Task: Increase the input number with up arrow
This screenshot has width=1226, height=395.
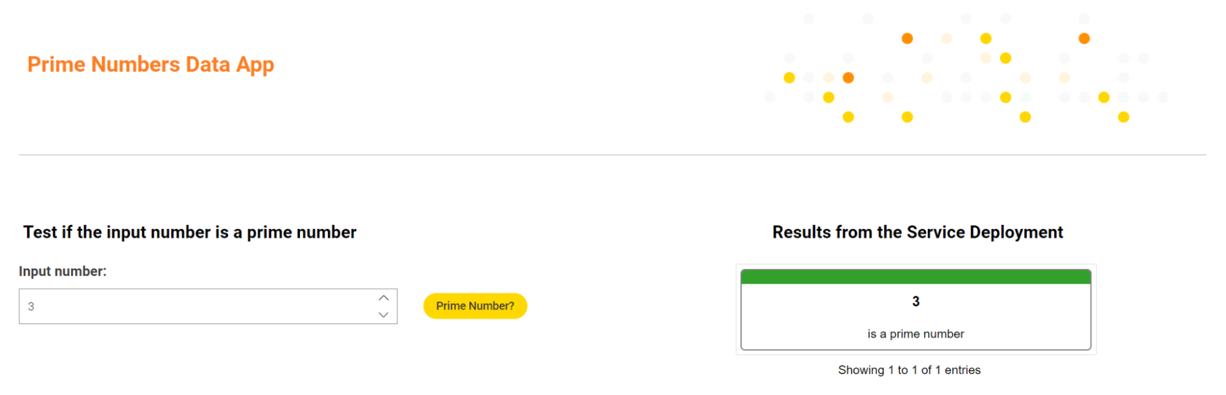Action: pyautogui.click(x=384, y=298)
